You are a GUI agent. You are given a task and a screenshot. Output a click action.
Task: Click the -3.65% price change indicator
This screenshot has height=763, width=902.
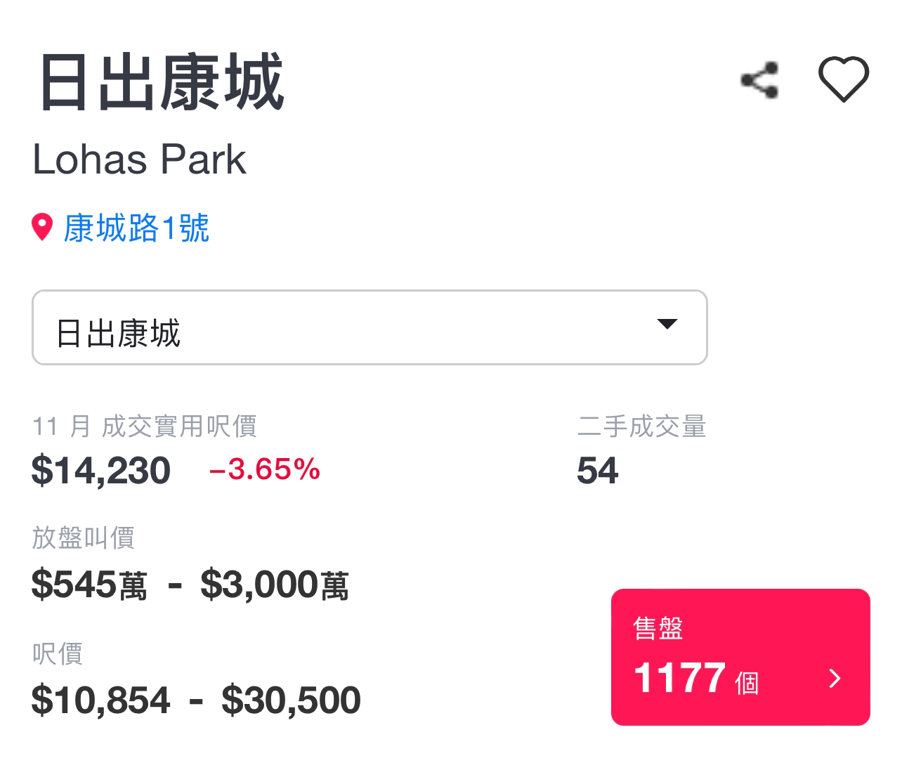click(x=265, y=469)
